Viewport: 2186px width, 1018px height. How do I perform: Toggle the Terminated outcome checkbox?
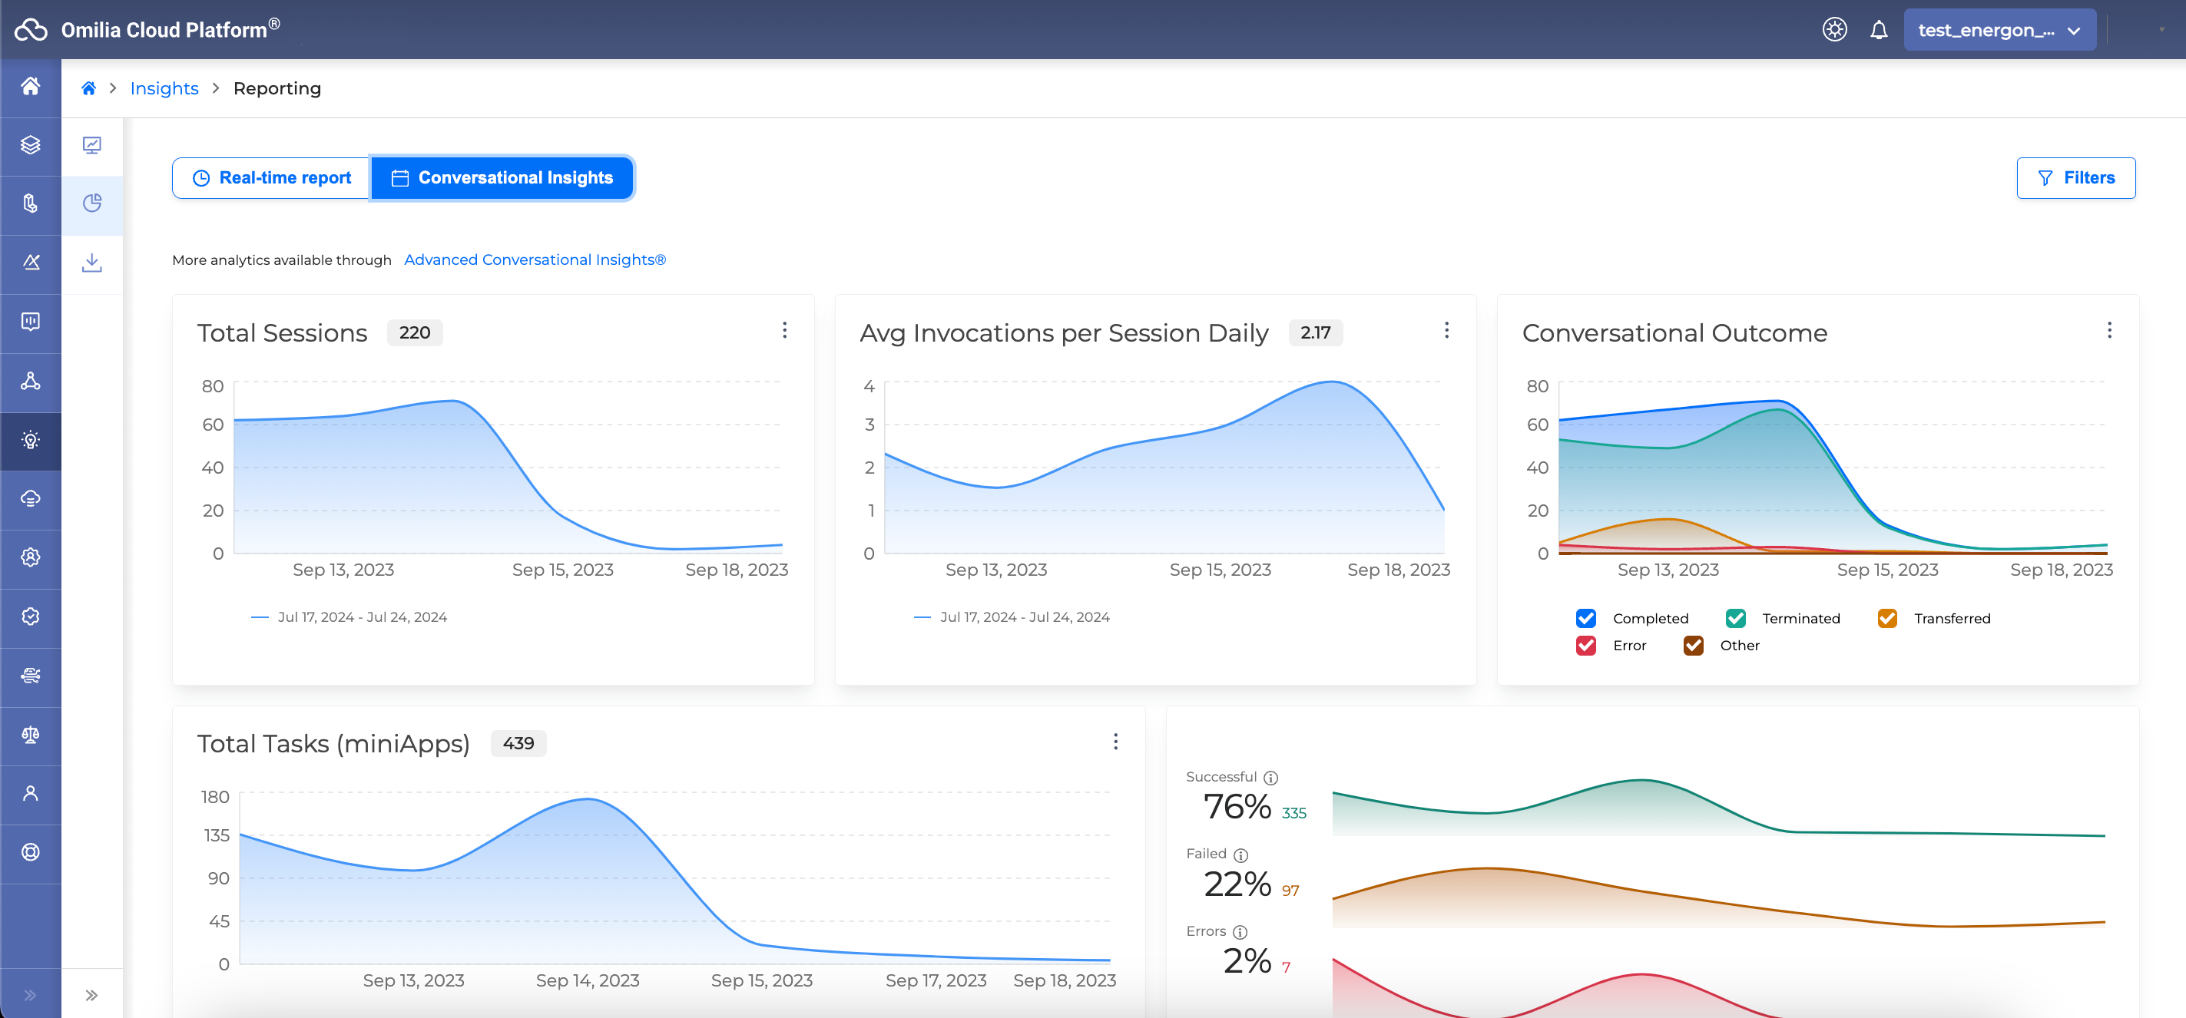coord(1735,619)
